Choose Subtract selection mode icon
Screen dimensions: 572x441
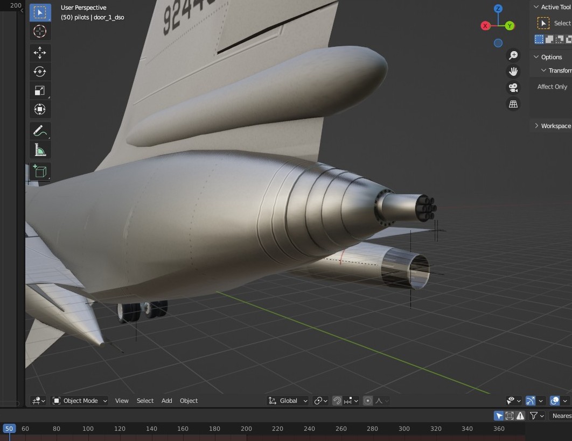(x=559, y=39)
